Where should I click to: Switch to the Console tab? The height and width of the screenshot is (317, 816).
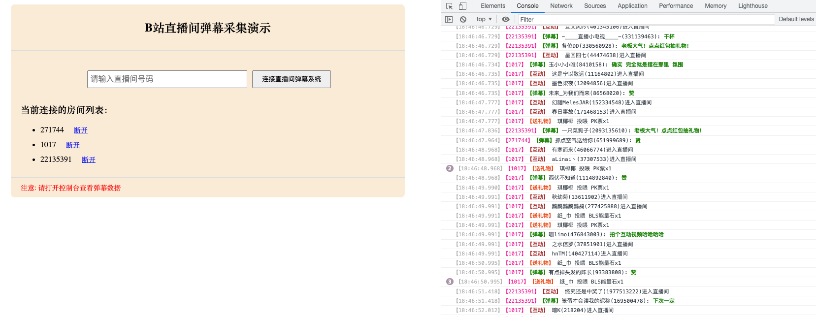pos(527,6)
